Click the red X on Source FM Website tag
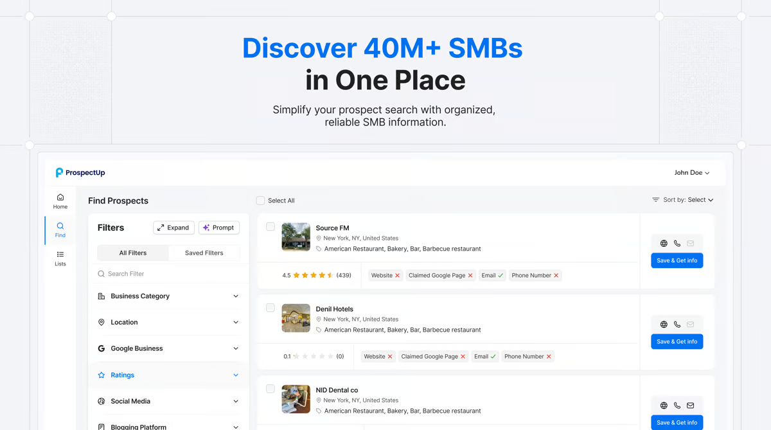 pyautogui.click(x=397, y=276)
